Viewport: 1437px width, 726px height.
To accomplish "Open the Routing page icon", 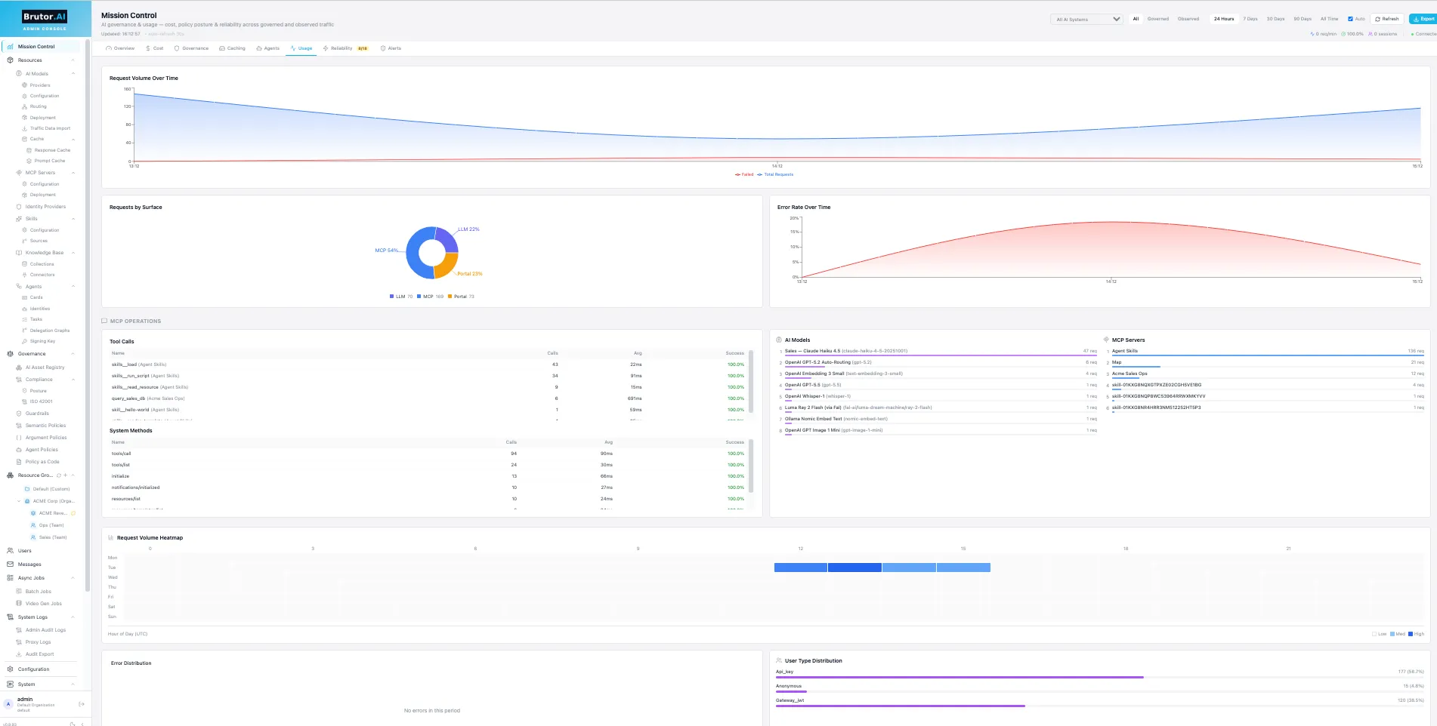I will (x=24, y=106).
